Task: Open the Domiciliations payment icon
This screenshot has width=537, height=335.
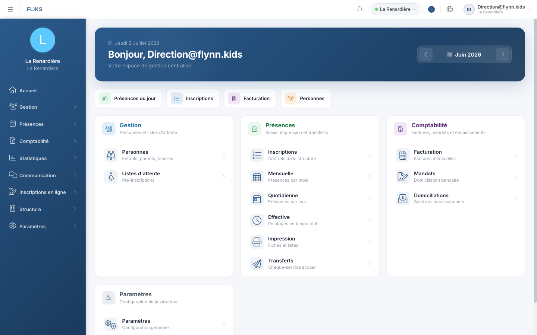Action: click(x=403, y=199)
